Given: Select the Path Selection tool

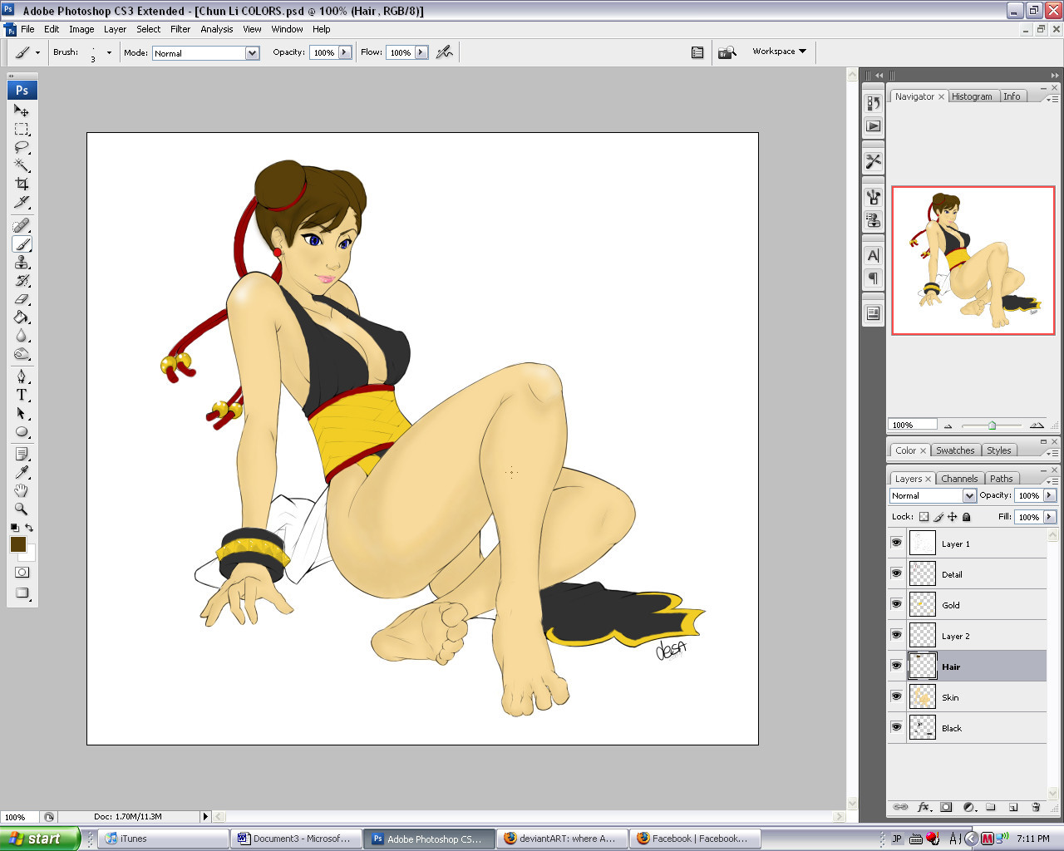Looking at the screenshot, I should click(x=22, y=413).
